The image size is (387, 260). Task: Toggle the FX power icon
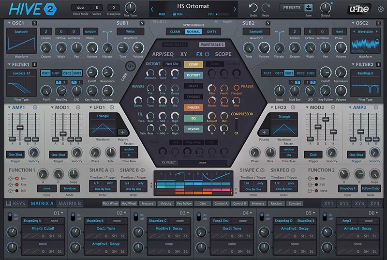[x=207, y=54]
